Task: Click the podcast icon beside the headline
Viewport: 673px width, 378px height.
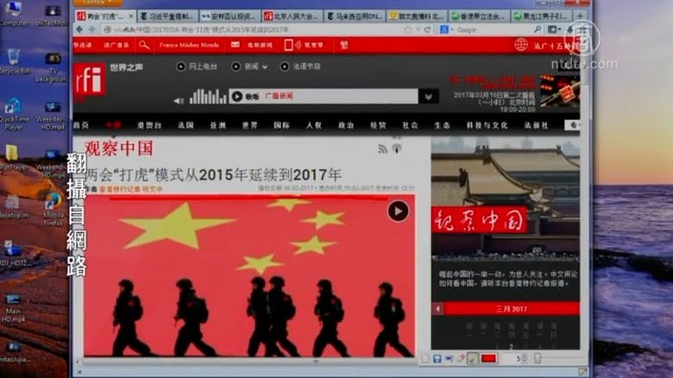Action: tap(397, 149)
